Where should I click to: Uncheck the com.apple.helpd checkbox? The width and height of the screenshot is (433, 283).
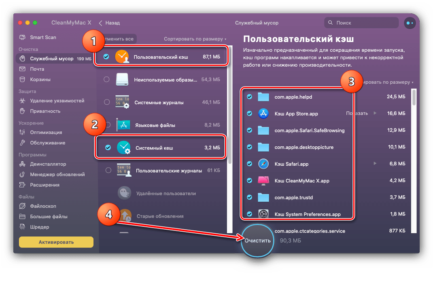(249, 97)
